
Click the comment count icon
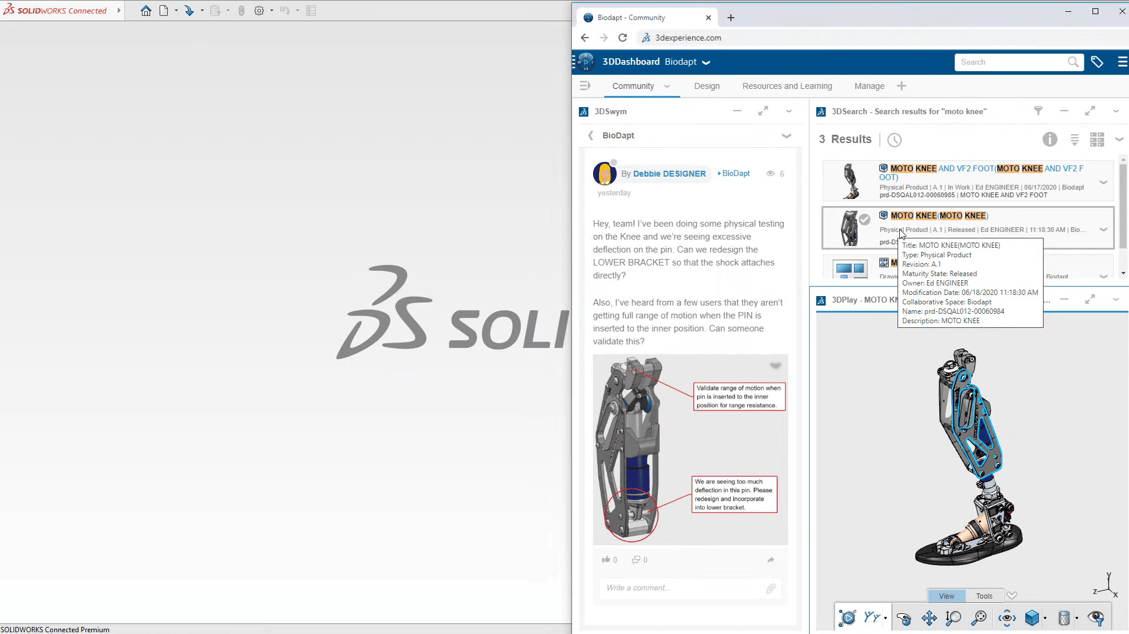(x=636, y=559)
